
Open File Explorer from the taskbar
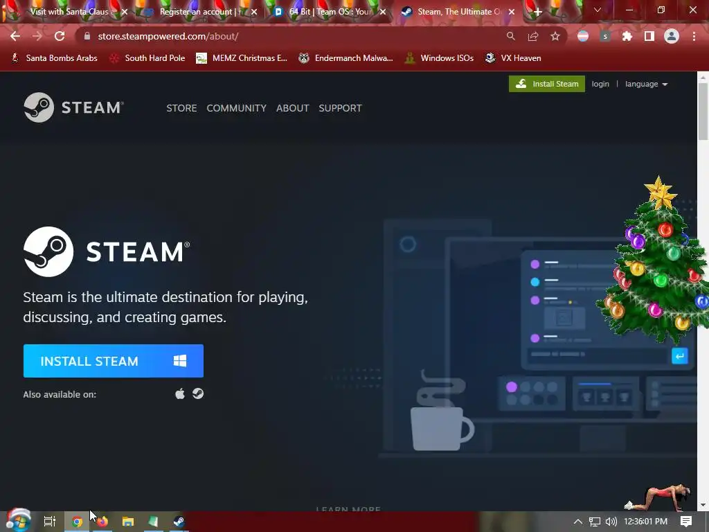(x=128, y=522)
